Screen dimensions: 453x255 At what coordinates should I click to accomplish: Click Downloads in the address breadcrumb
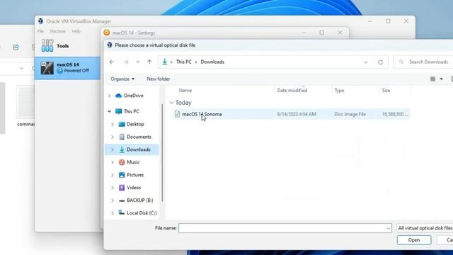[x=212, y=62]
